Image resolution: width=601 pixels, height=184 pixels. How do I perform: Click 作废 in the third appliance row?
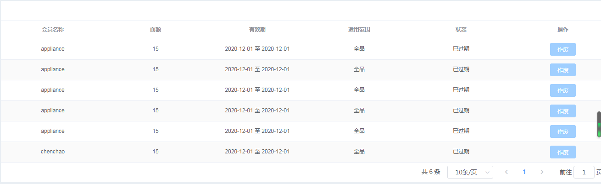563,90
